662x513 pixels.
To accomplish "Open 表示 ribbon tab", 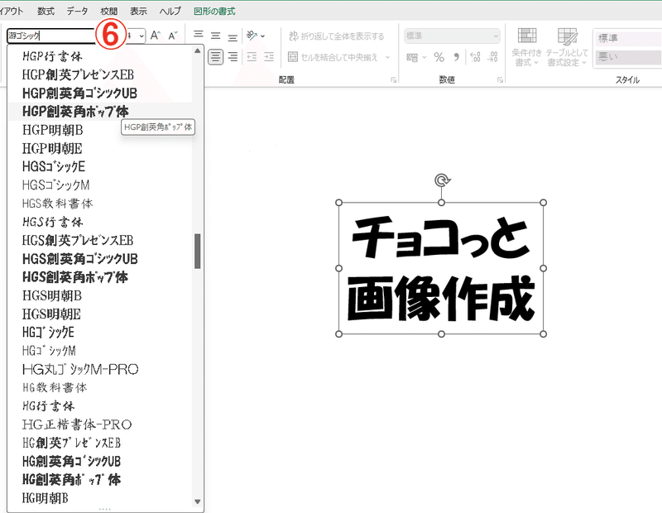I will coord(138,12).
